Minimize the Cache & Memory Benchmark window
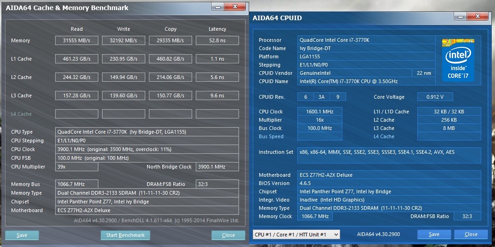The image size is (495, 247). [x=218, y=6]
